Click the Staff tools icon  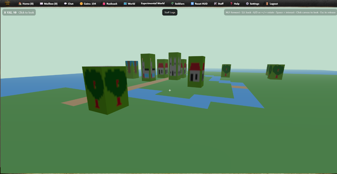215,4
